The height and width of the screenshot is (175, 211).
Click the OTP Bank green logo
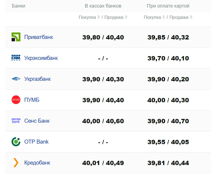(16, 142)
